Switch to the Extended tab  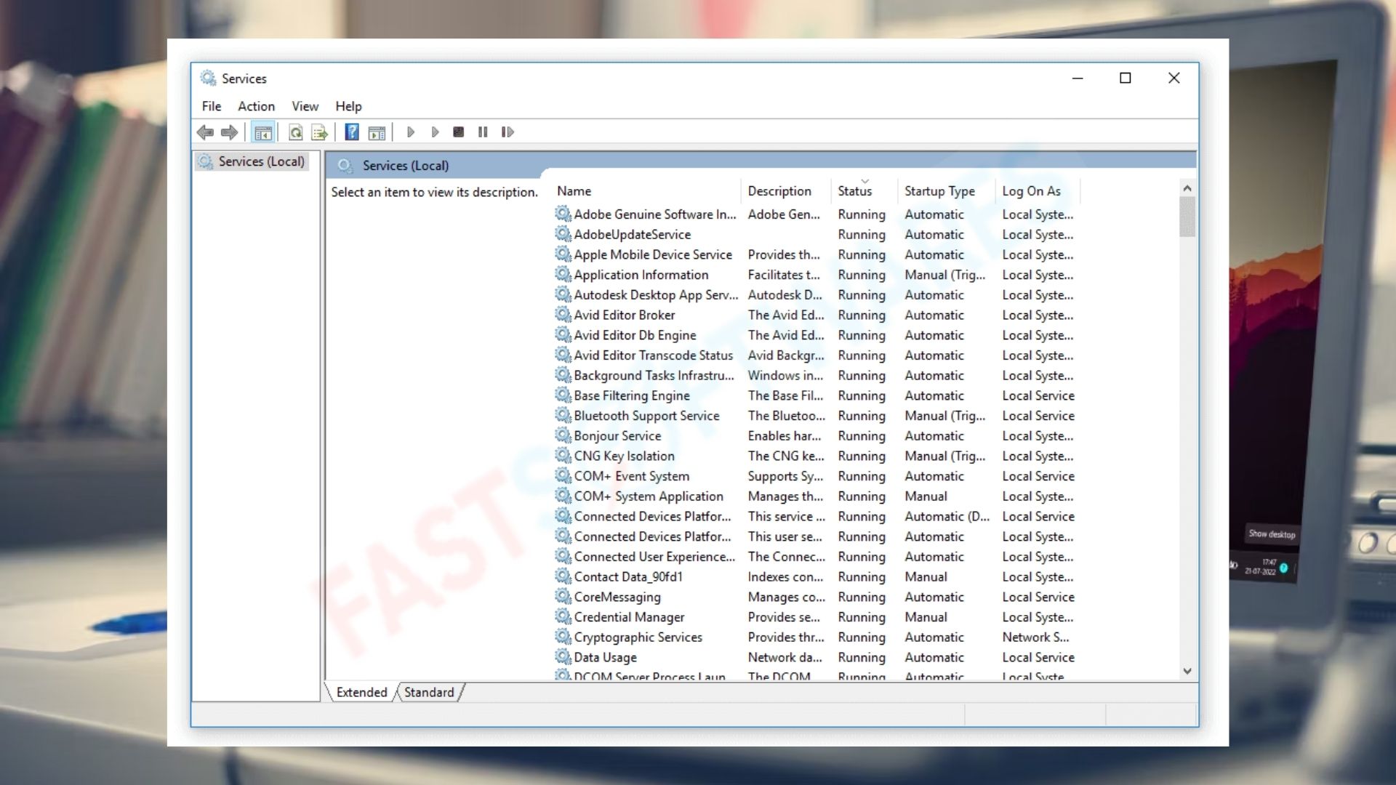click(x=361, y=693)
